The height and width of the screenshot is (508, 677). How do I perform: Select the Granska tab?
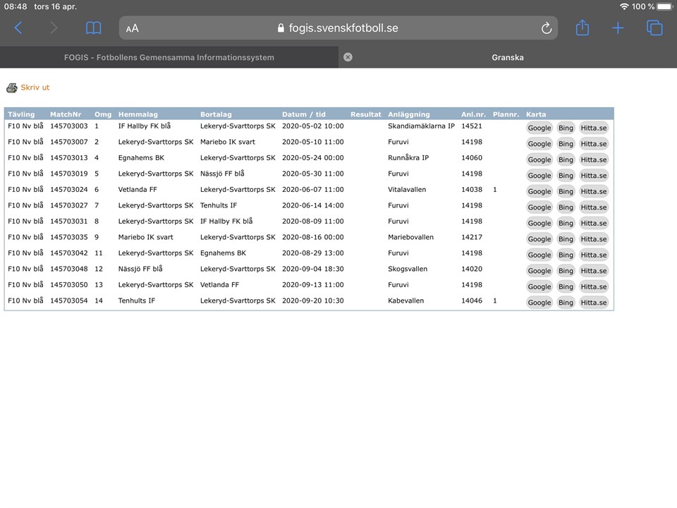coord(508,57)
